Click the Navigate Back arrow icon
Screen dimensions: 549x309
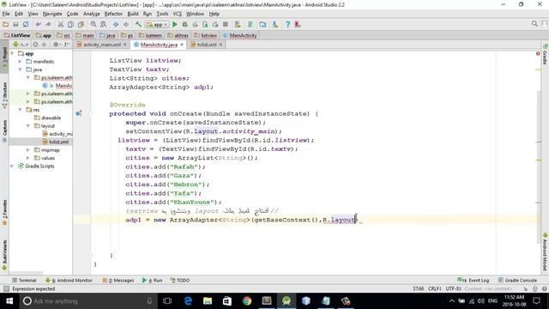pos(116,25)
